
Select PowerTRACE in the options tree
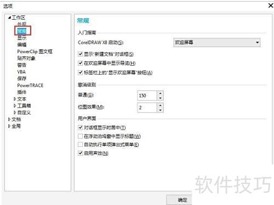pyautogui.click(x=30, y=86)
